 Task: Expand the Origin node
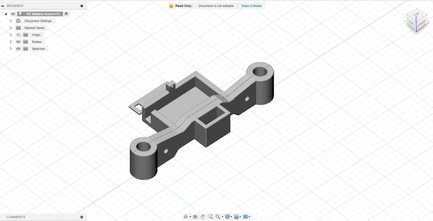coord(11,35)
